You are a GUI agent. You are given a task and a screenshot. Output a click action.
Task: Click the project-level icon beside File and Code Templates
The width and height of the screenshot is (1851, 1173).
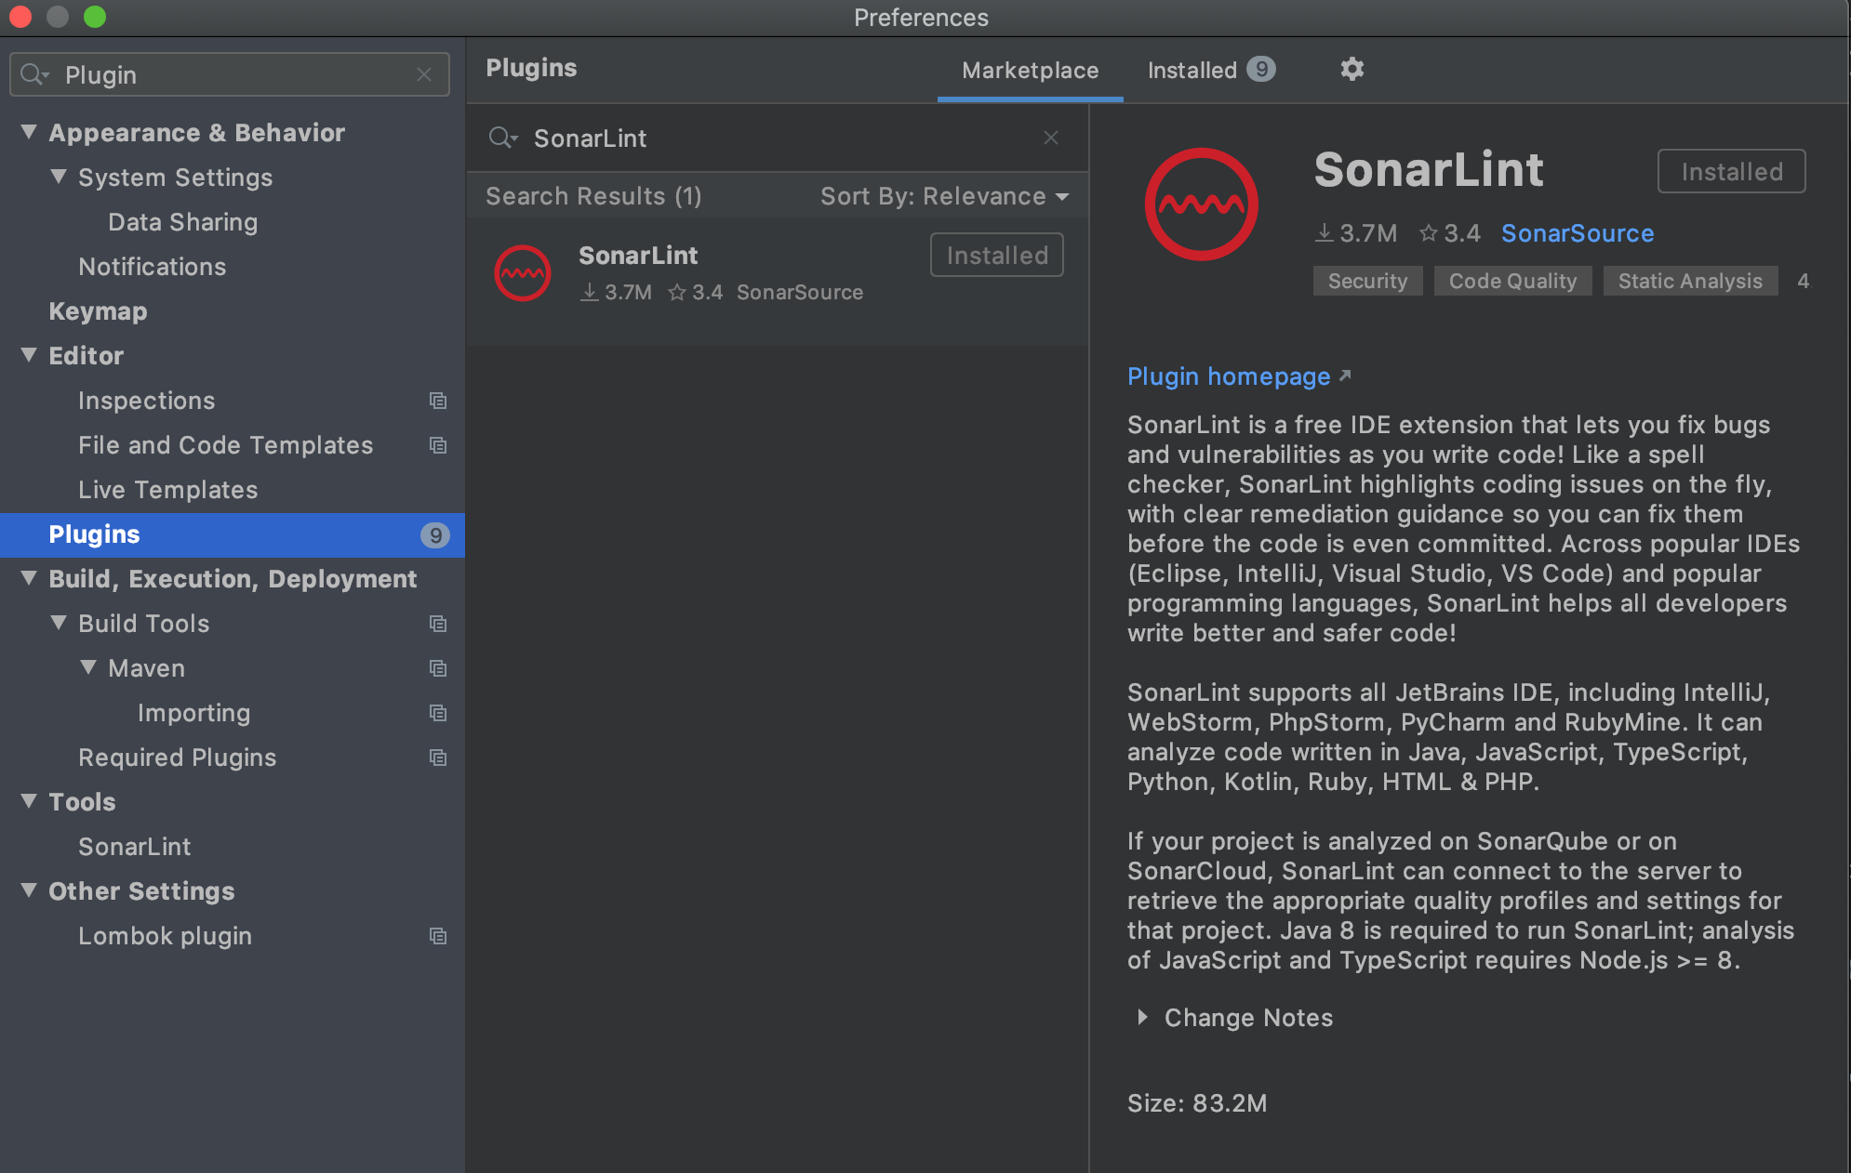coord(438,445)
